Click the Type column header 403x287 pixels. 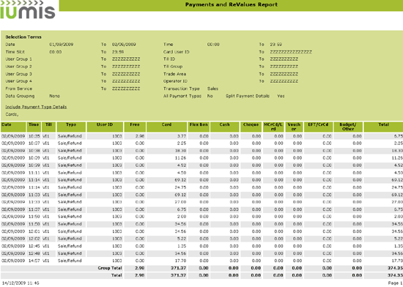(71, 127)
